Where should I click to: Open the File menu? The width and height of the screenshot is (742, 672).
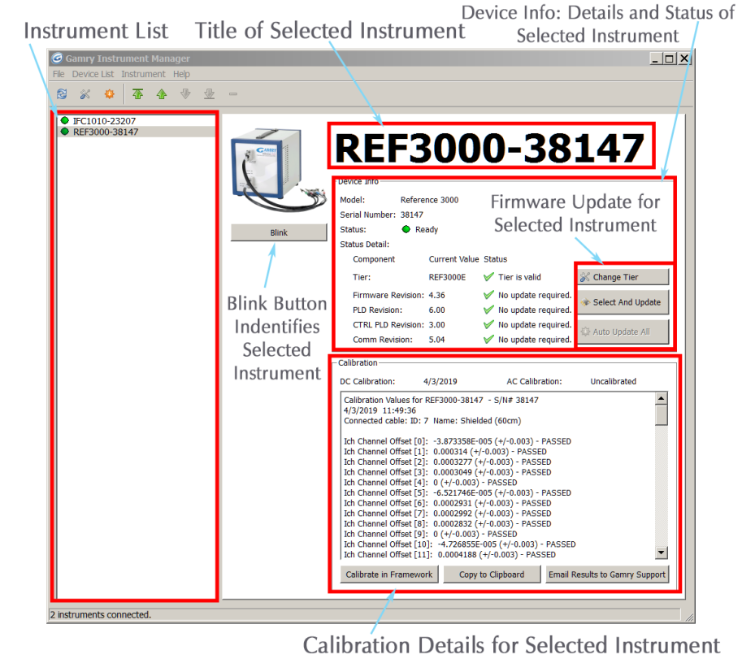pyautogui.click(x=59, y=74)
